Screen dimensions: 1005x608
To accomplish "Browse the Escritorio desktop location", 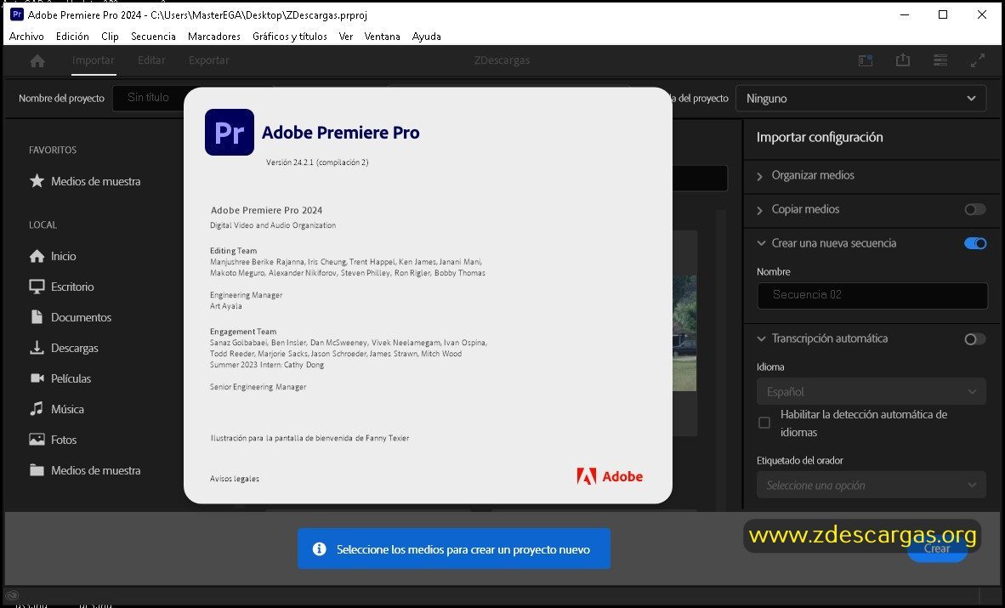I will click(x=61, y=287).
